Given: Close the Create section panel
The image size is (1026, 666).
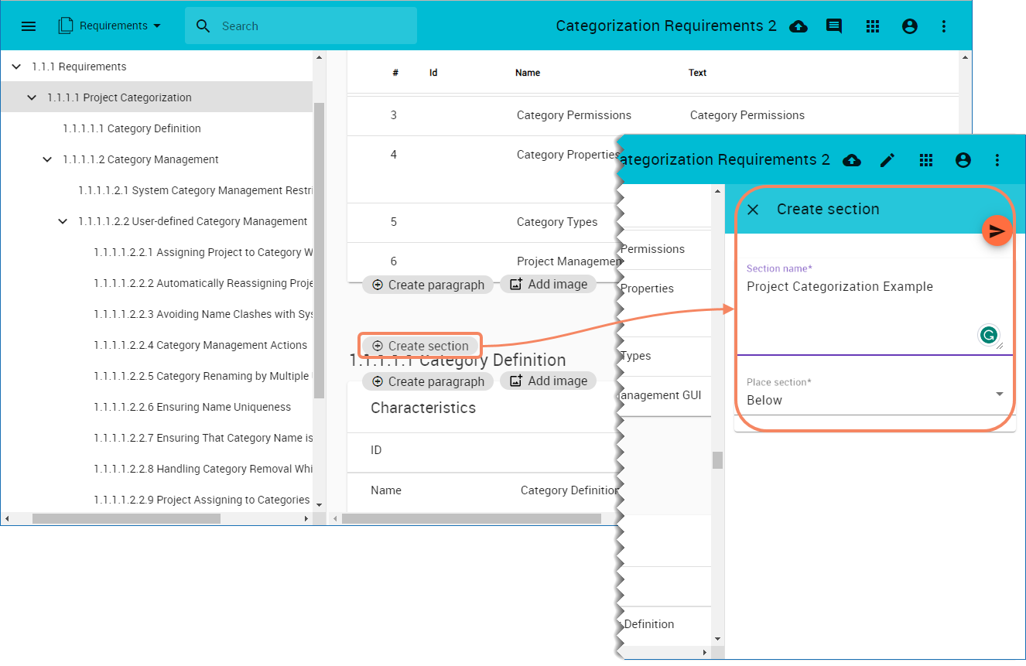Looking at the screenshot, I should tap(753, 210).
